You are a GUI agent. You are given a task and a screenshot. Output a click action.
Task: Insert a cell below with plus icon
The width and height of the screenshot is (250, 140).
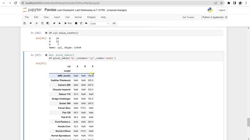tap(30, 23)
